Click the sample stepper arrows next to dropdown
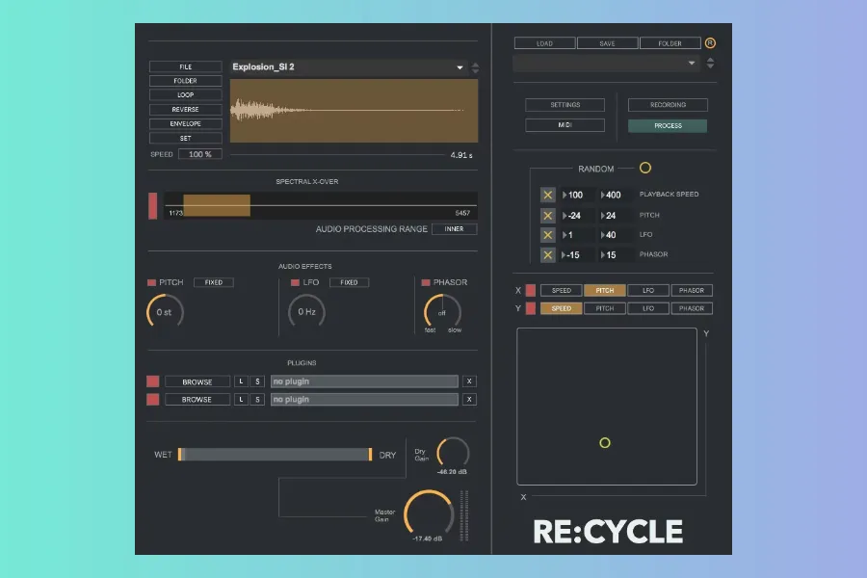The width and height of the screenshot is (867, 578). 475,67
